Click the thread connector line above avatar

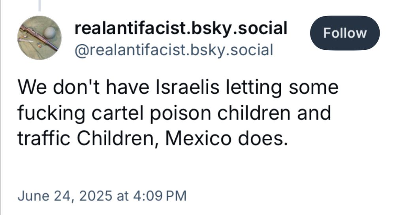(39, 6)
